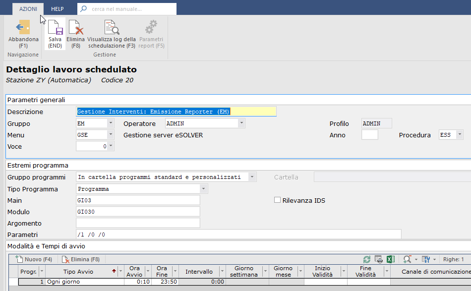Click the Argomento text field
This screenshot has width=471, height=291.
coord(138,223)
